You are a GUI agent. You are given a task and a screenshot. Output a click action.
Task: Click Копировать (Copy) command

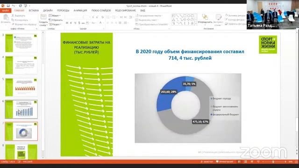click(x=20, y=20)
